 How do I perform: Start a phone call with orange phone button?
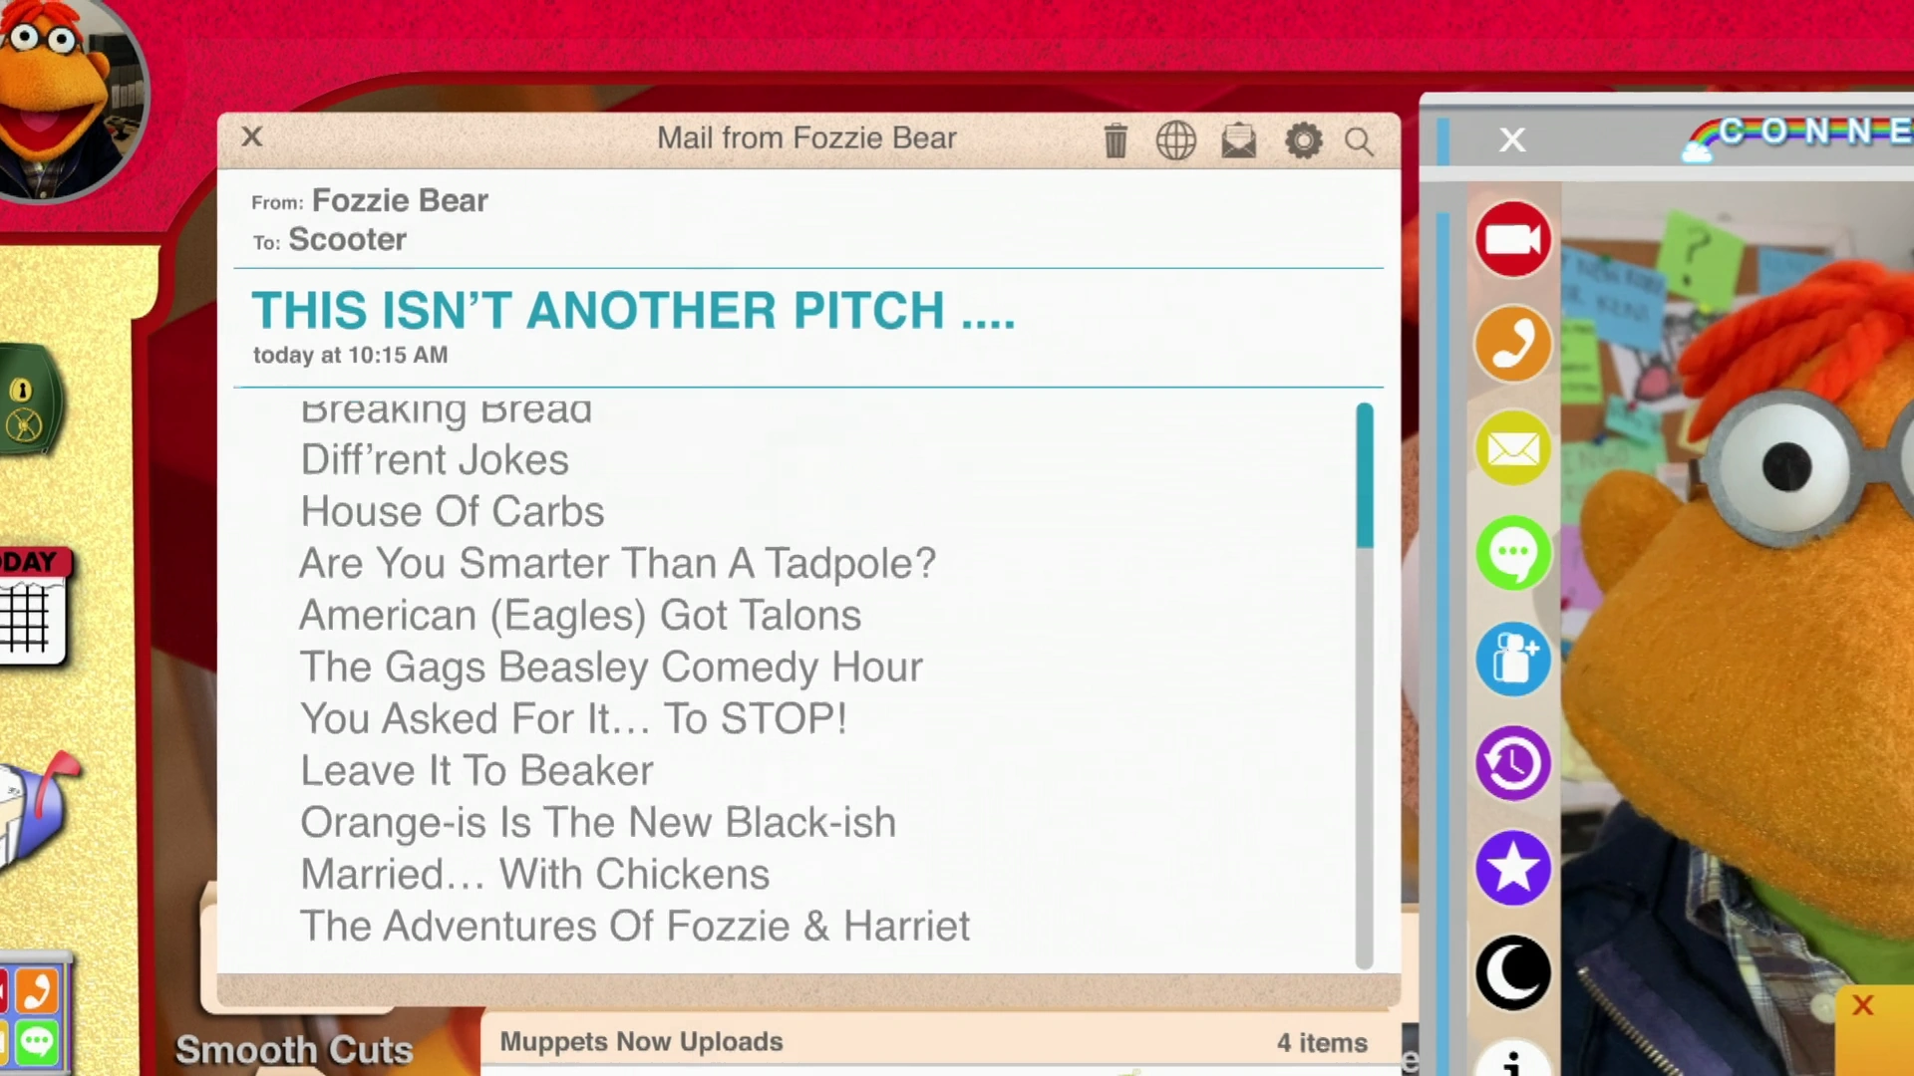[1512, 344]
